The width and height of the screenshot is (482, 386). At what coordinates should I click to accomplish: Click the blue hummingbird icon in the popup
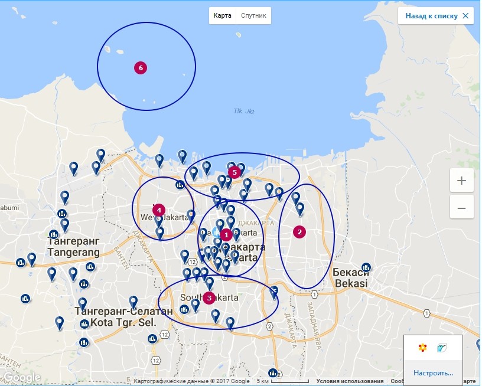tap(441, 348)
